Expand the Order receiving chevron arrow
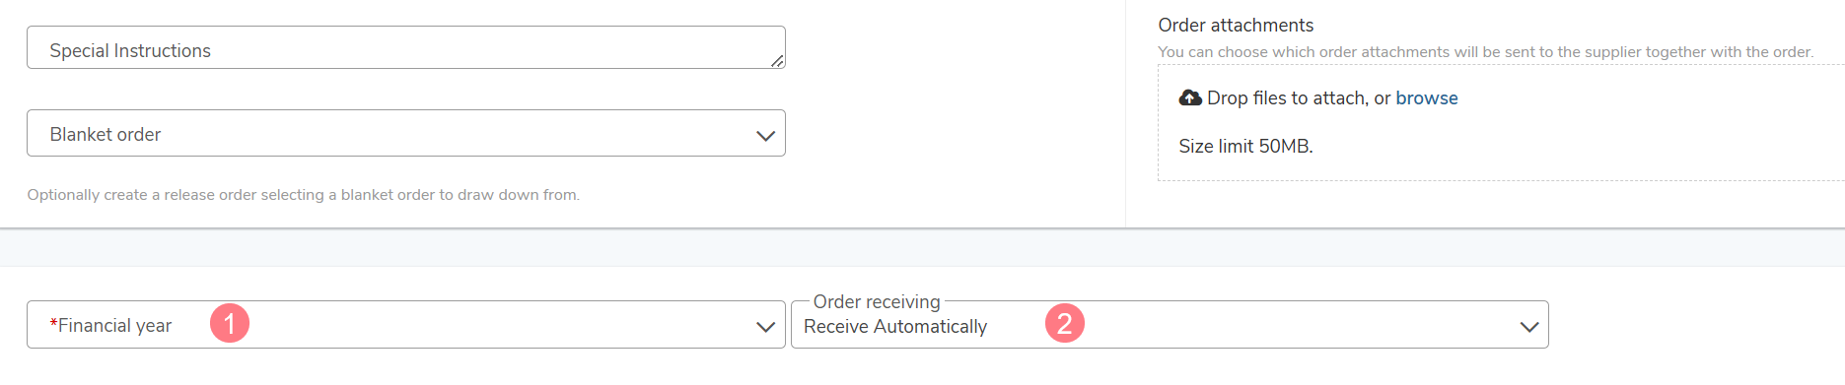Image resolution: width=1845 pixels, height=385 pixels. [1529, 327]
